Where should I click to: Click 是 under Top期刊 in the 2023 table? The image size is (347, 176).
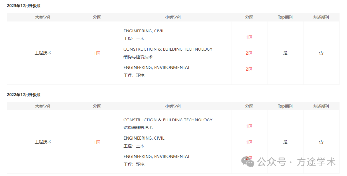pos(285,53)
